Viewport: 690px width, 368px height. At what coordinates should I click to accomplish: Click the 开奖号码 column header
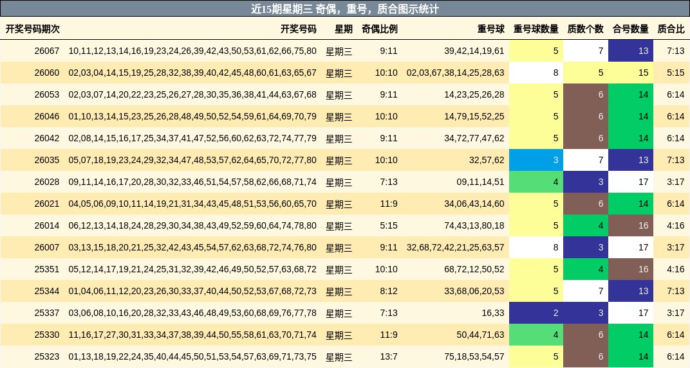[x=299, y=29]
